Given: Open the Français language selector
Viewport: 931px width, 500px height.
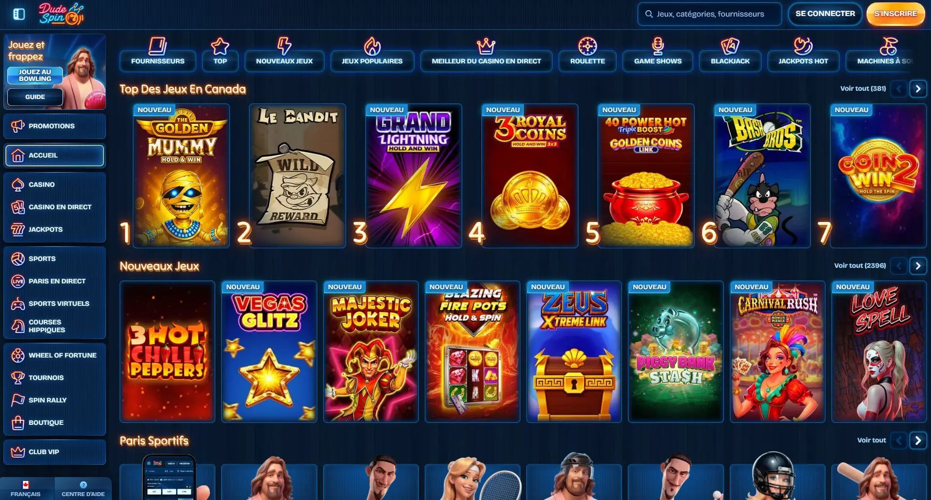Looking at the screenshot, I should click(x=26, y=489).
